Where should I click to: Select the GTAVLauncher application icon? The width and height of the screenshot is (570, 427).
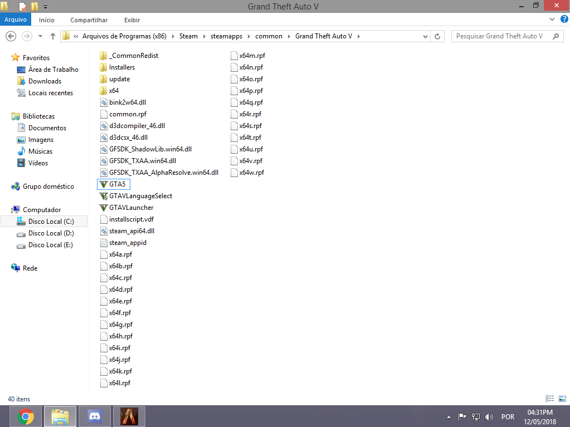coord(104,208)
